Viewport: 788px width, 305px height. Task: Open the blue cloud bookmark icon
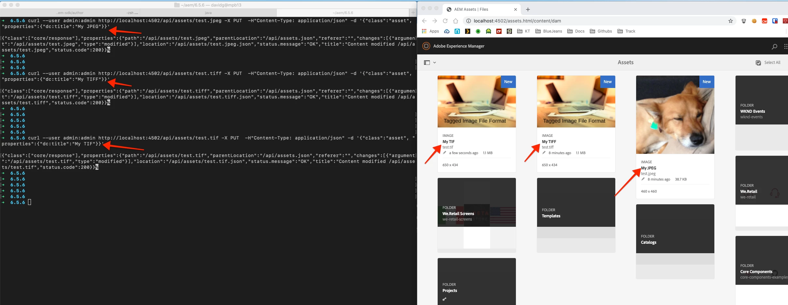click(447, 31)
